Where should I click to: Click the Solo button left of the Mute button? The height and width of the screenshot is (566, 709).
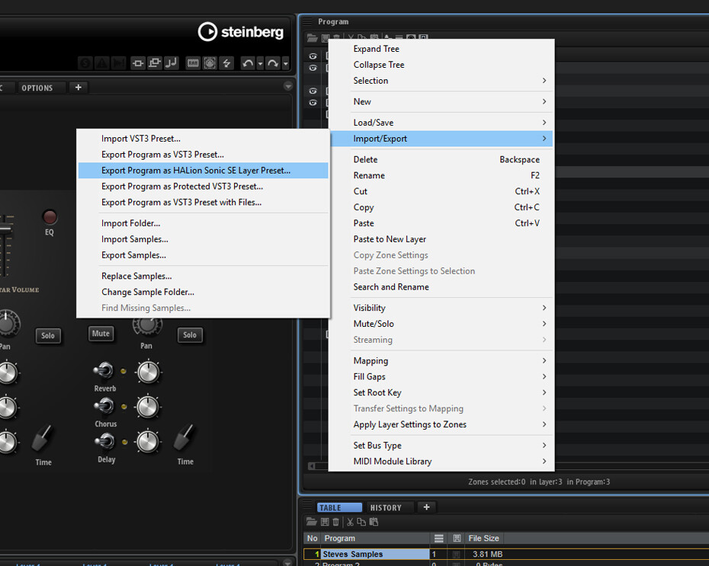click(48, 336)
